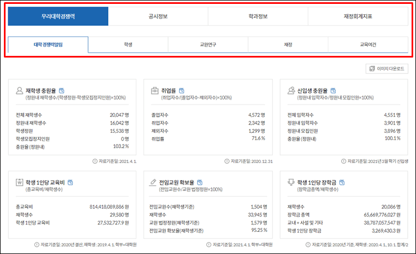
Task: Click the trophy icon beside 학생 1인당 장학금
Action: [291, 182]
